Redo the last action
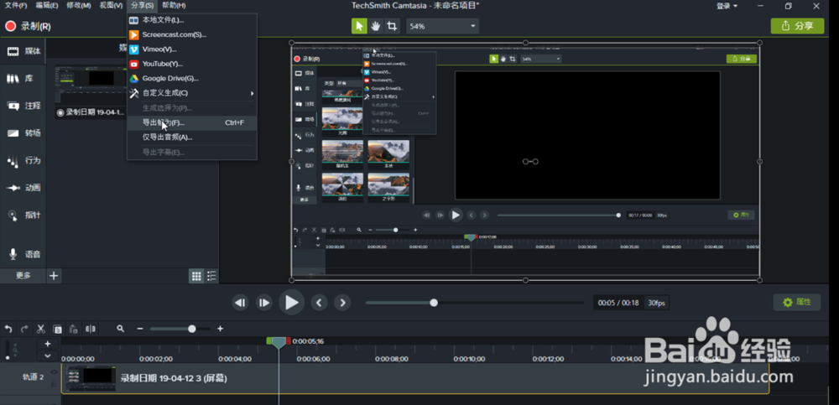The width and height of the screenshot is (839, 405). coord(24,329)
